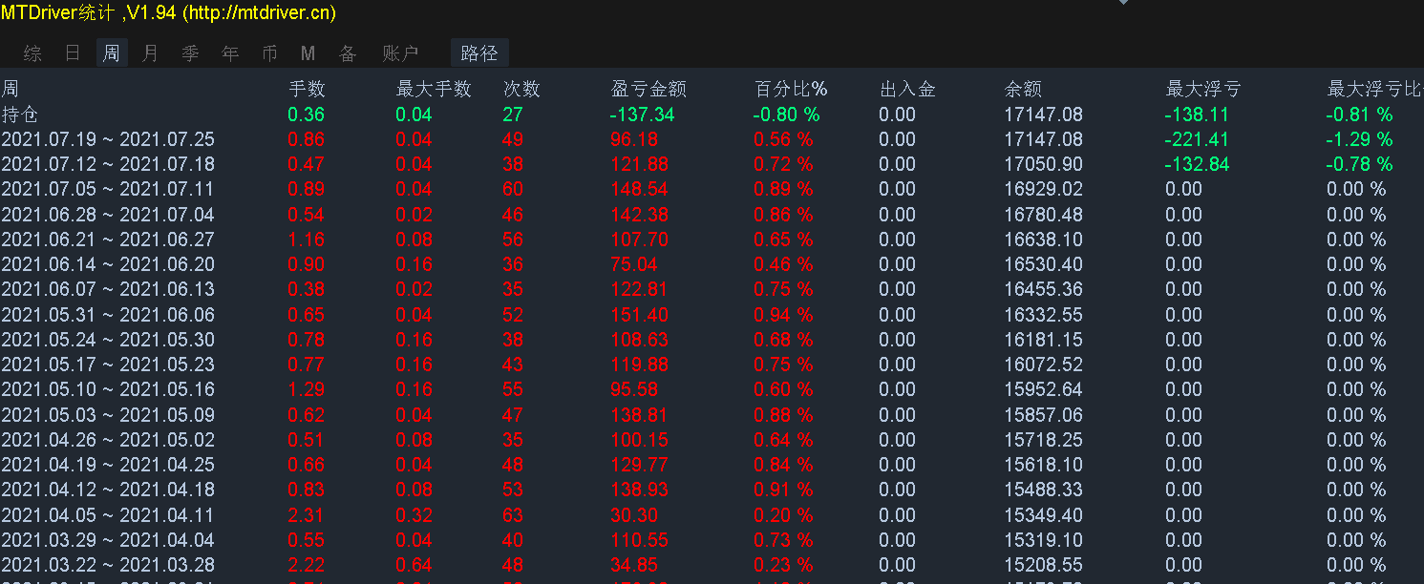Click the max lots value 0.32

414,515
